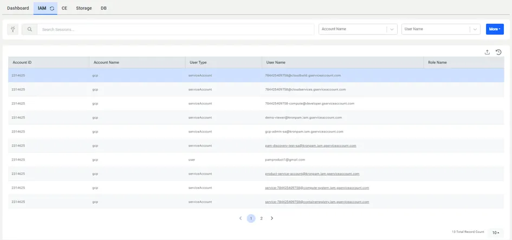The width and height of the screenshot is (512, 240).
Task: Click the 'user' User Type cell
Action: [x=192, y=159]
